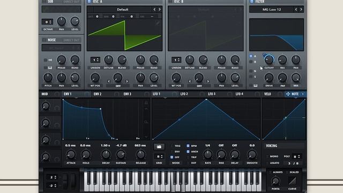Toggle filter routing S for sub
The image size is (343, 193).
251,77
